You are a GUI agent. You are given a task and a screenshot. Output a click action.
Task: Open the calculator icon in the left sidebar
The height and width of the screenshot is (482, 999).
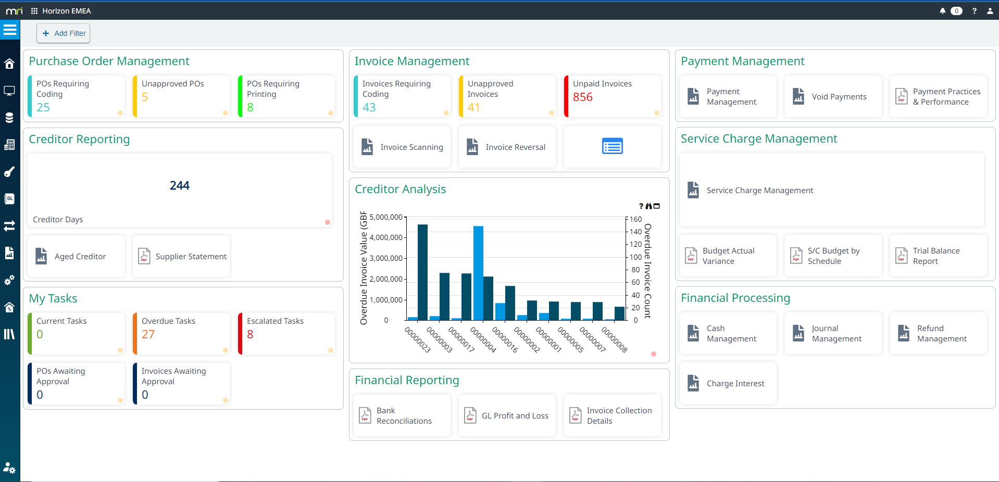click(9, 145)
